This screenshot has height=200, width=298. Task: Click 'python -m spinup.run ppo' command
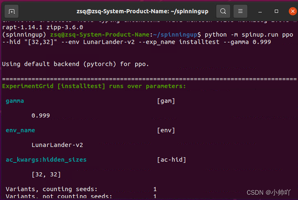(249, 35)
